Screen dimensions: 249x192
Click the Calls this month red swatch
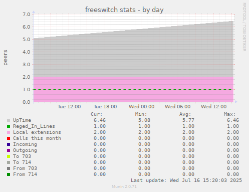coord(9,138)
